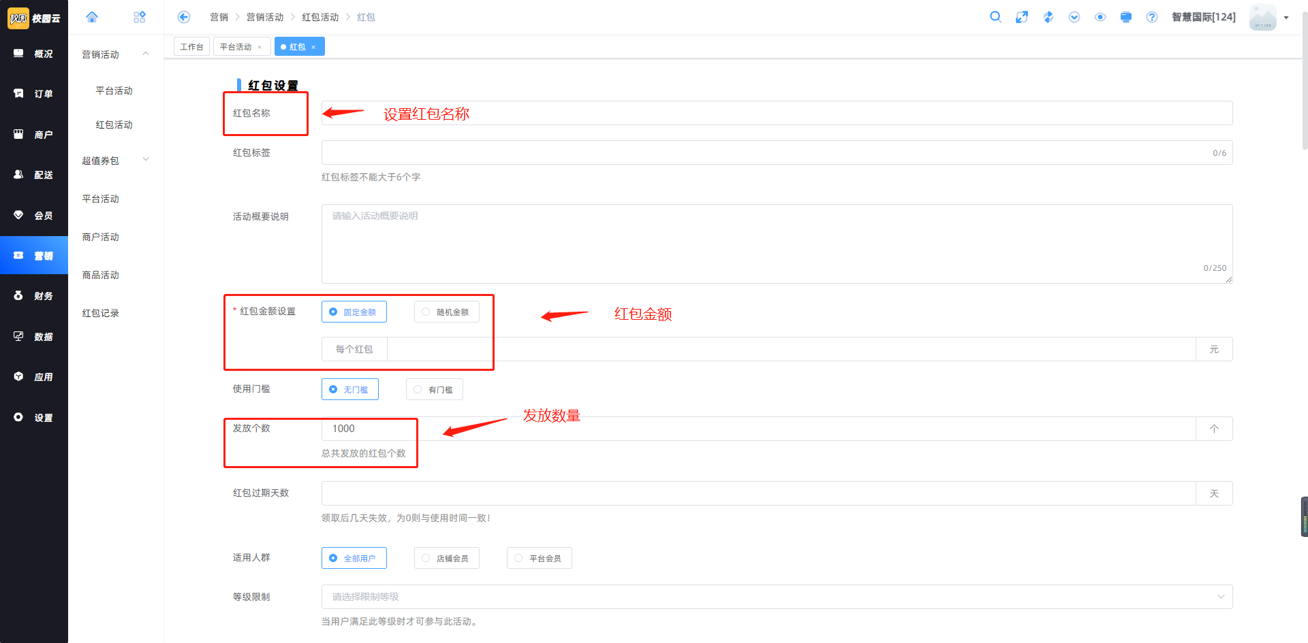Viewport: 1308px width, 643px height.
Task: Toggle fullscreen with the expand icon
Action: (1021, 17)
